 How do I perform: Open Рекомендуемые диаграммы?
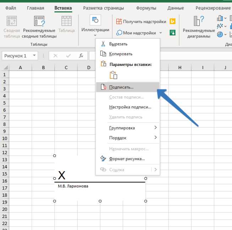point(199,27)
